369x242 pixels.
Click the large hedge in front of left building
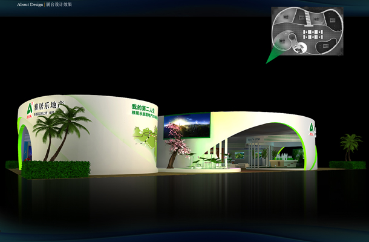[56, 169]
